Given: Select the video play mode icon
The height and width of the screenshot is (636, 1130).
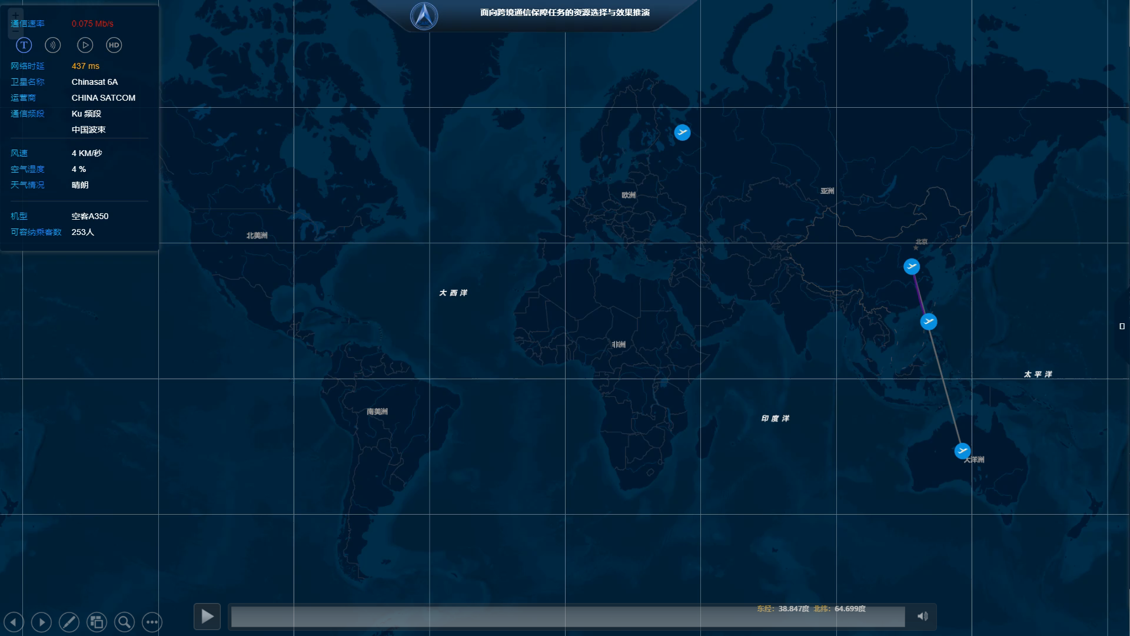Looking at the screenshot, I should coord(85,45).
